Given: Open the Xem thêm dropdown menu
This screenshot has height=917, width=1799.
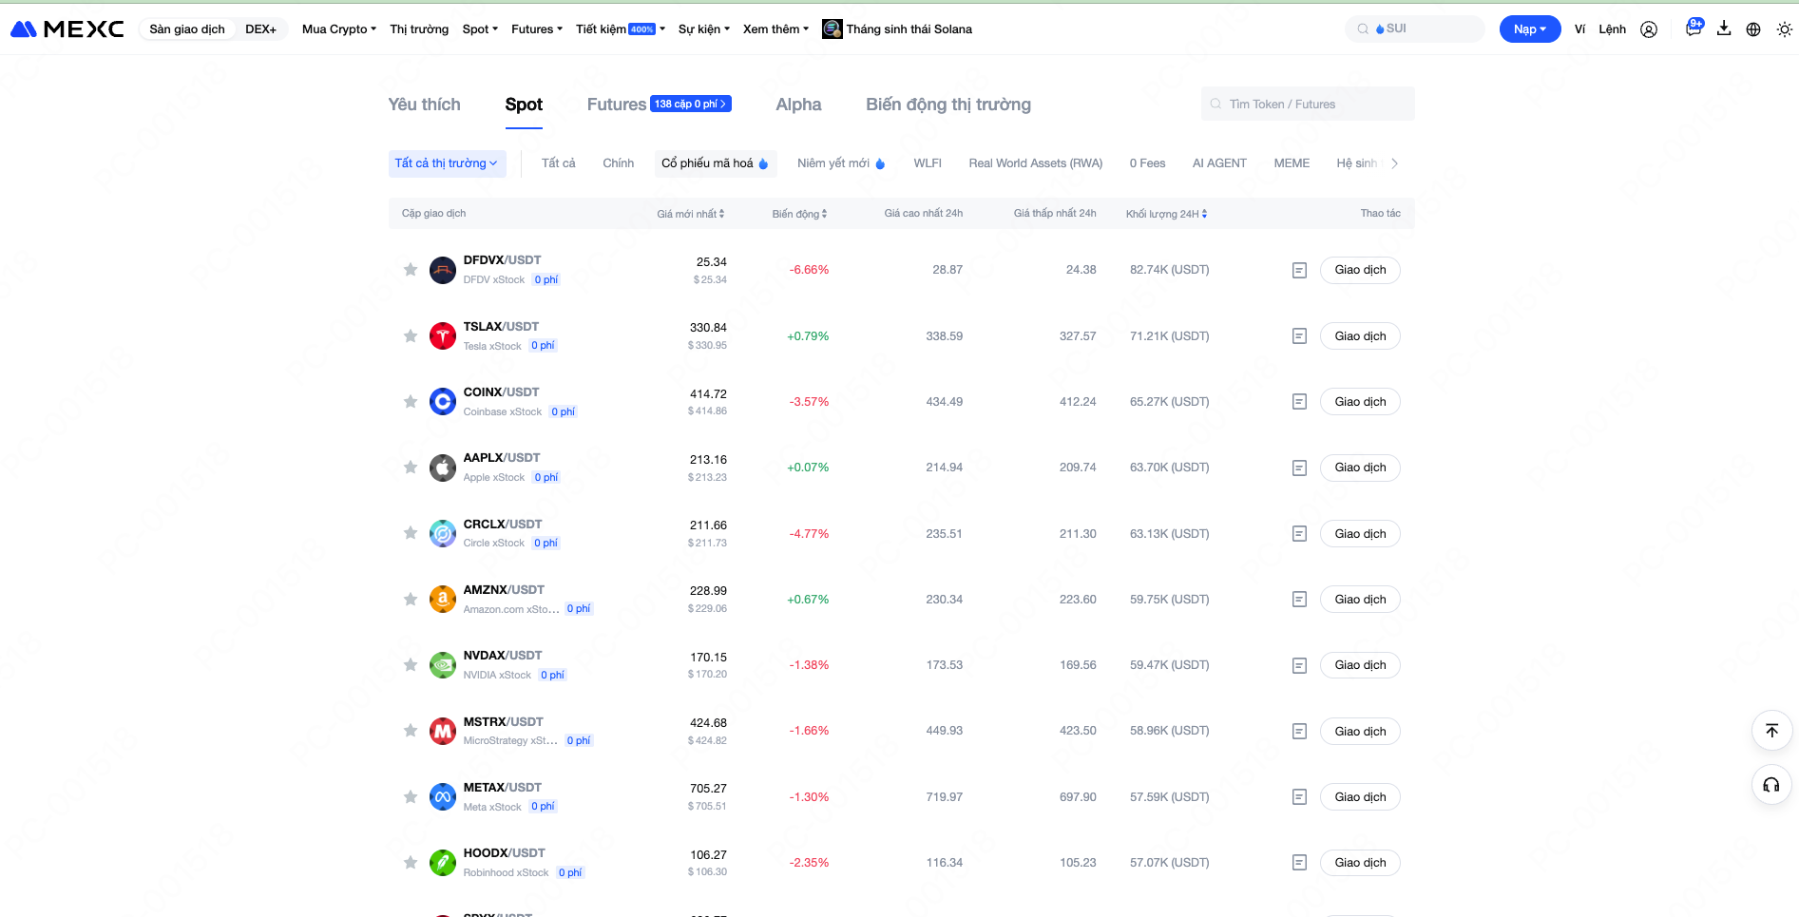Looking at the screenshot, I should click(776, 29).
